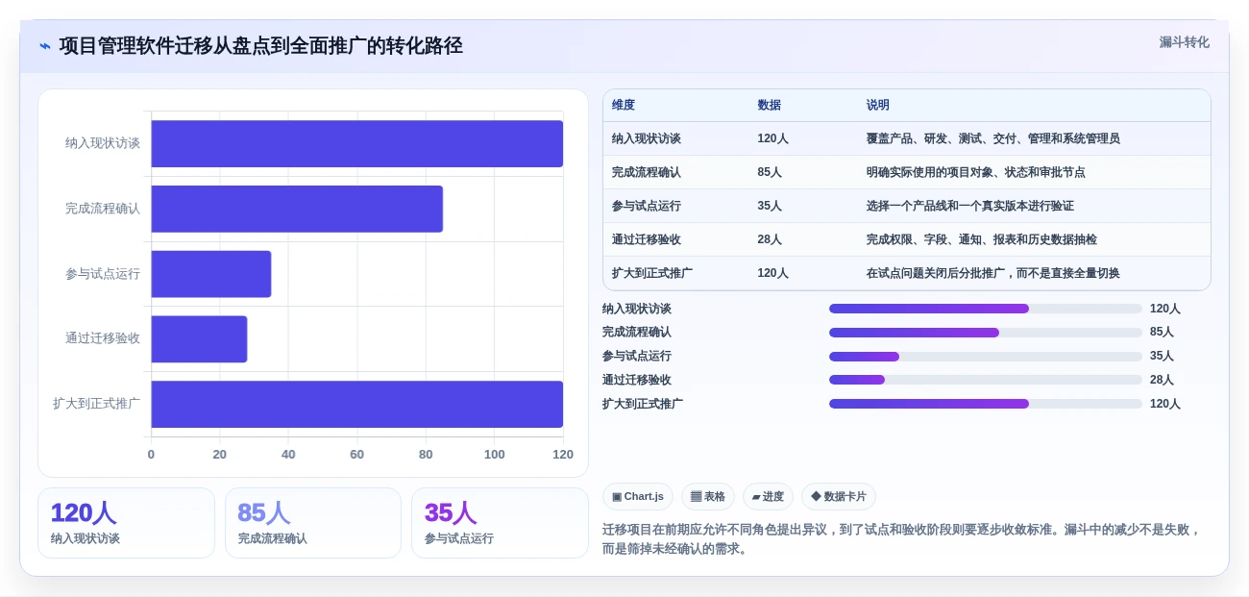Click the lightning icon beside the title
Screen dimensions: 1249x597
click(45, 46)
